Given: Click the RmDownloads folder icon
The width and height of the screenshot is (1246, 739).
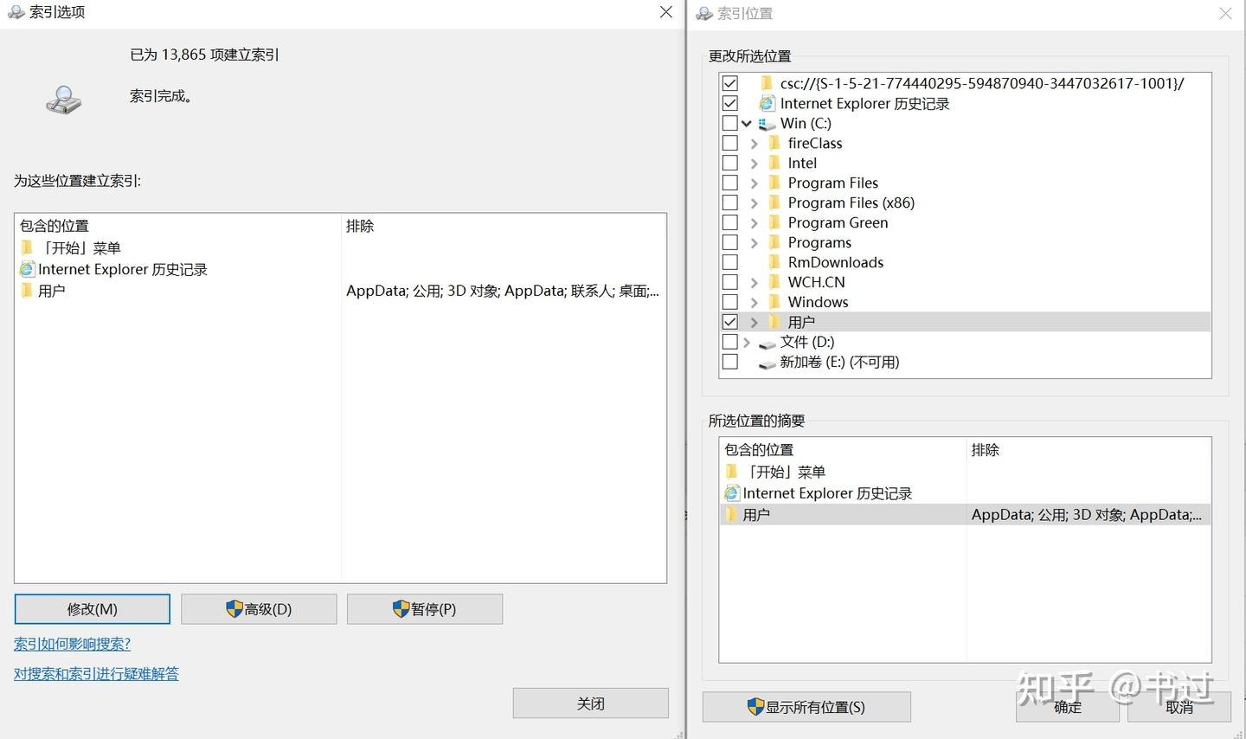Looking at the screenshot, I should (x=774, y=262).
